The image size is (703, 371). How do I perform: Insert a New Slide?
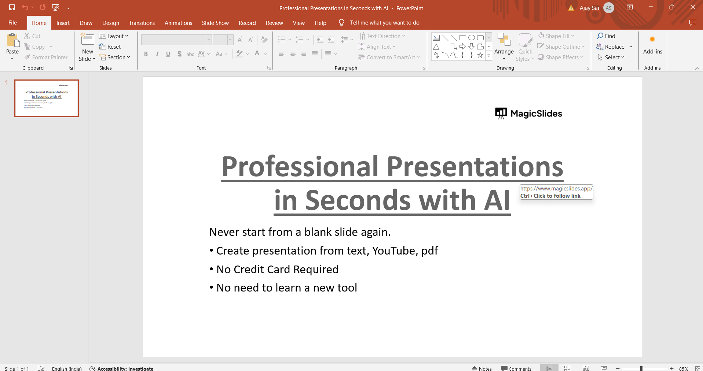coord(87,40)
